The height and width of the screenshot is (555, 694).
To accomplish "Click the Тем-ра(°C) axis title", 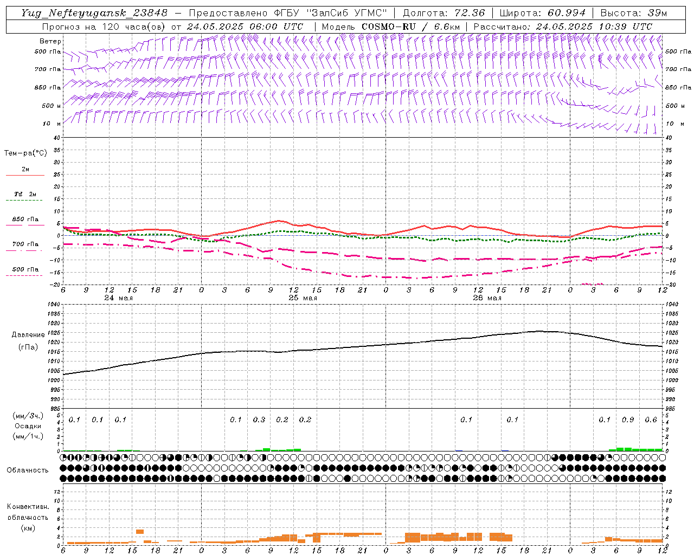I will pyautogui.click(x=25, y=153).
